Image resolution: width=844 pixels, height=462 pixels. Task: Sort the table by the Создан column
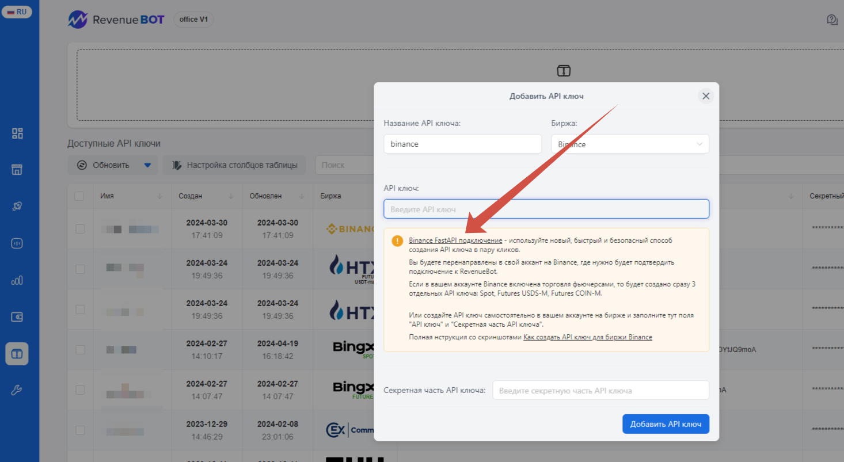tap(231, 196)
